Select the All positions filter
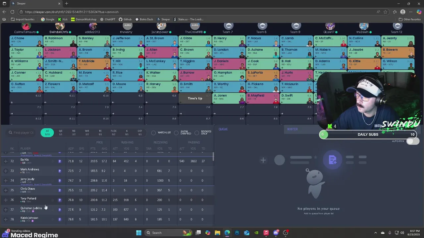Image resolution: width=424 pixels, height=238 pixels. [x=47, y=133]
